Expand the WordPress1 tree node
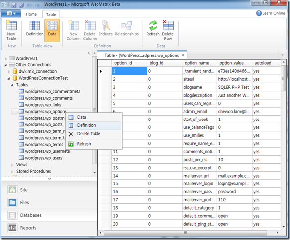Screen dimensions: 290x240 pyautogui.click(x=6, y=59)
